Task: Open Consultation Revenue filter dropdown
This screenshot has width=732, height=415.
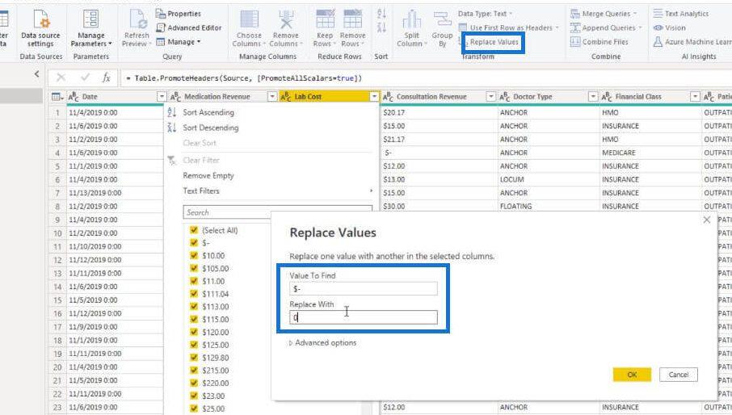Action: coord(490,97)
